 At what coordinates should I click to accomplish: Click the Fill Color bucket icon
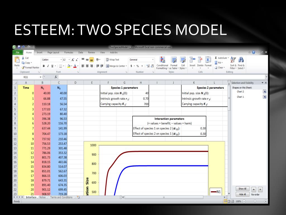(69, 66)
